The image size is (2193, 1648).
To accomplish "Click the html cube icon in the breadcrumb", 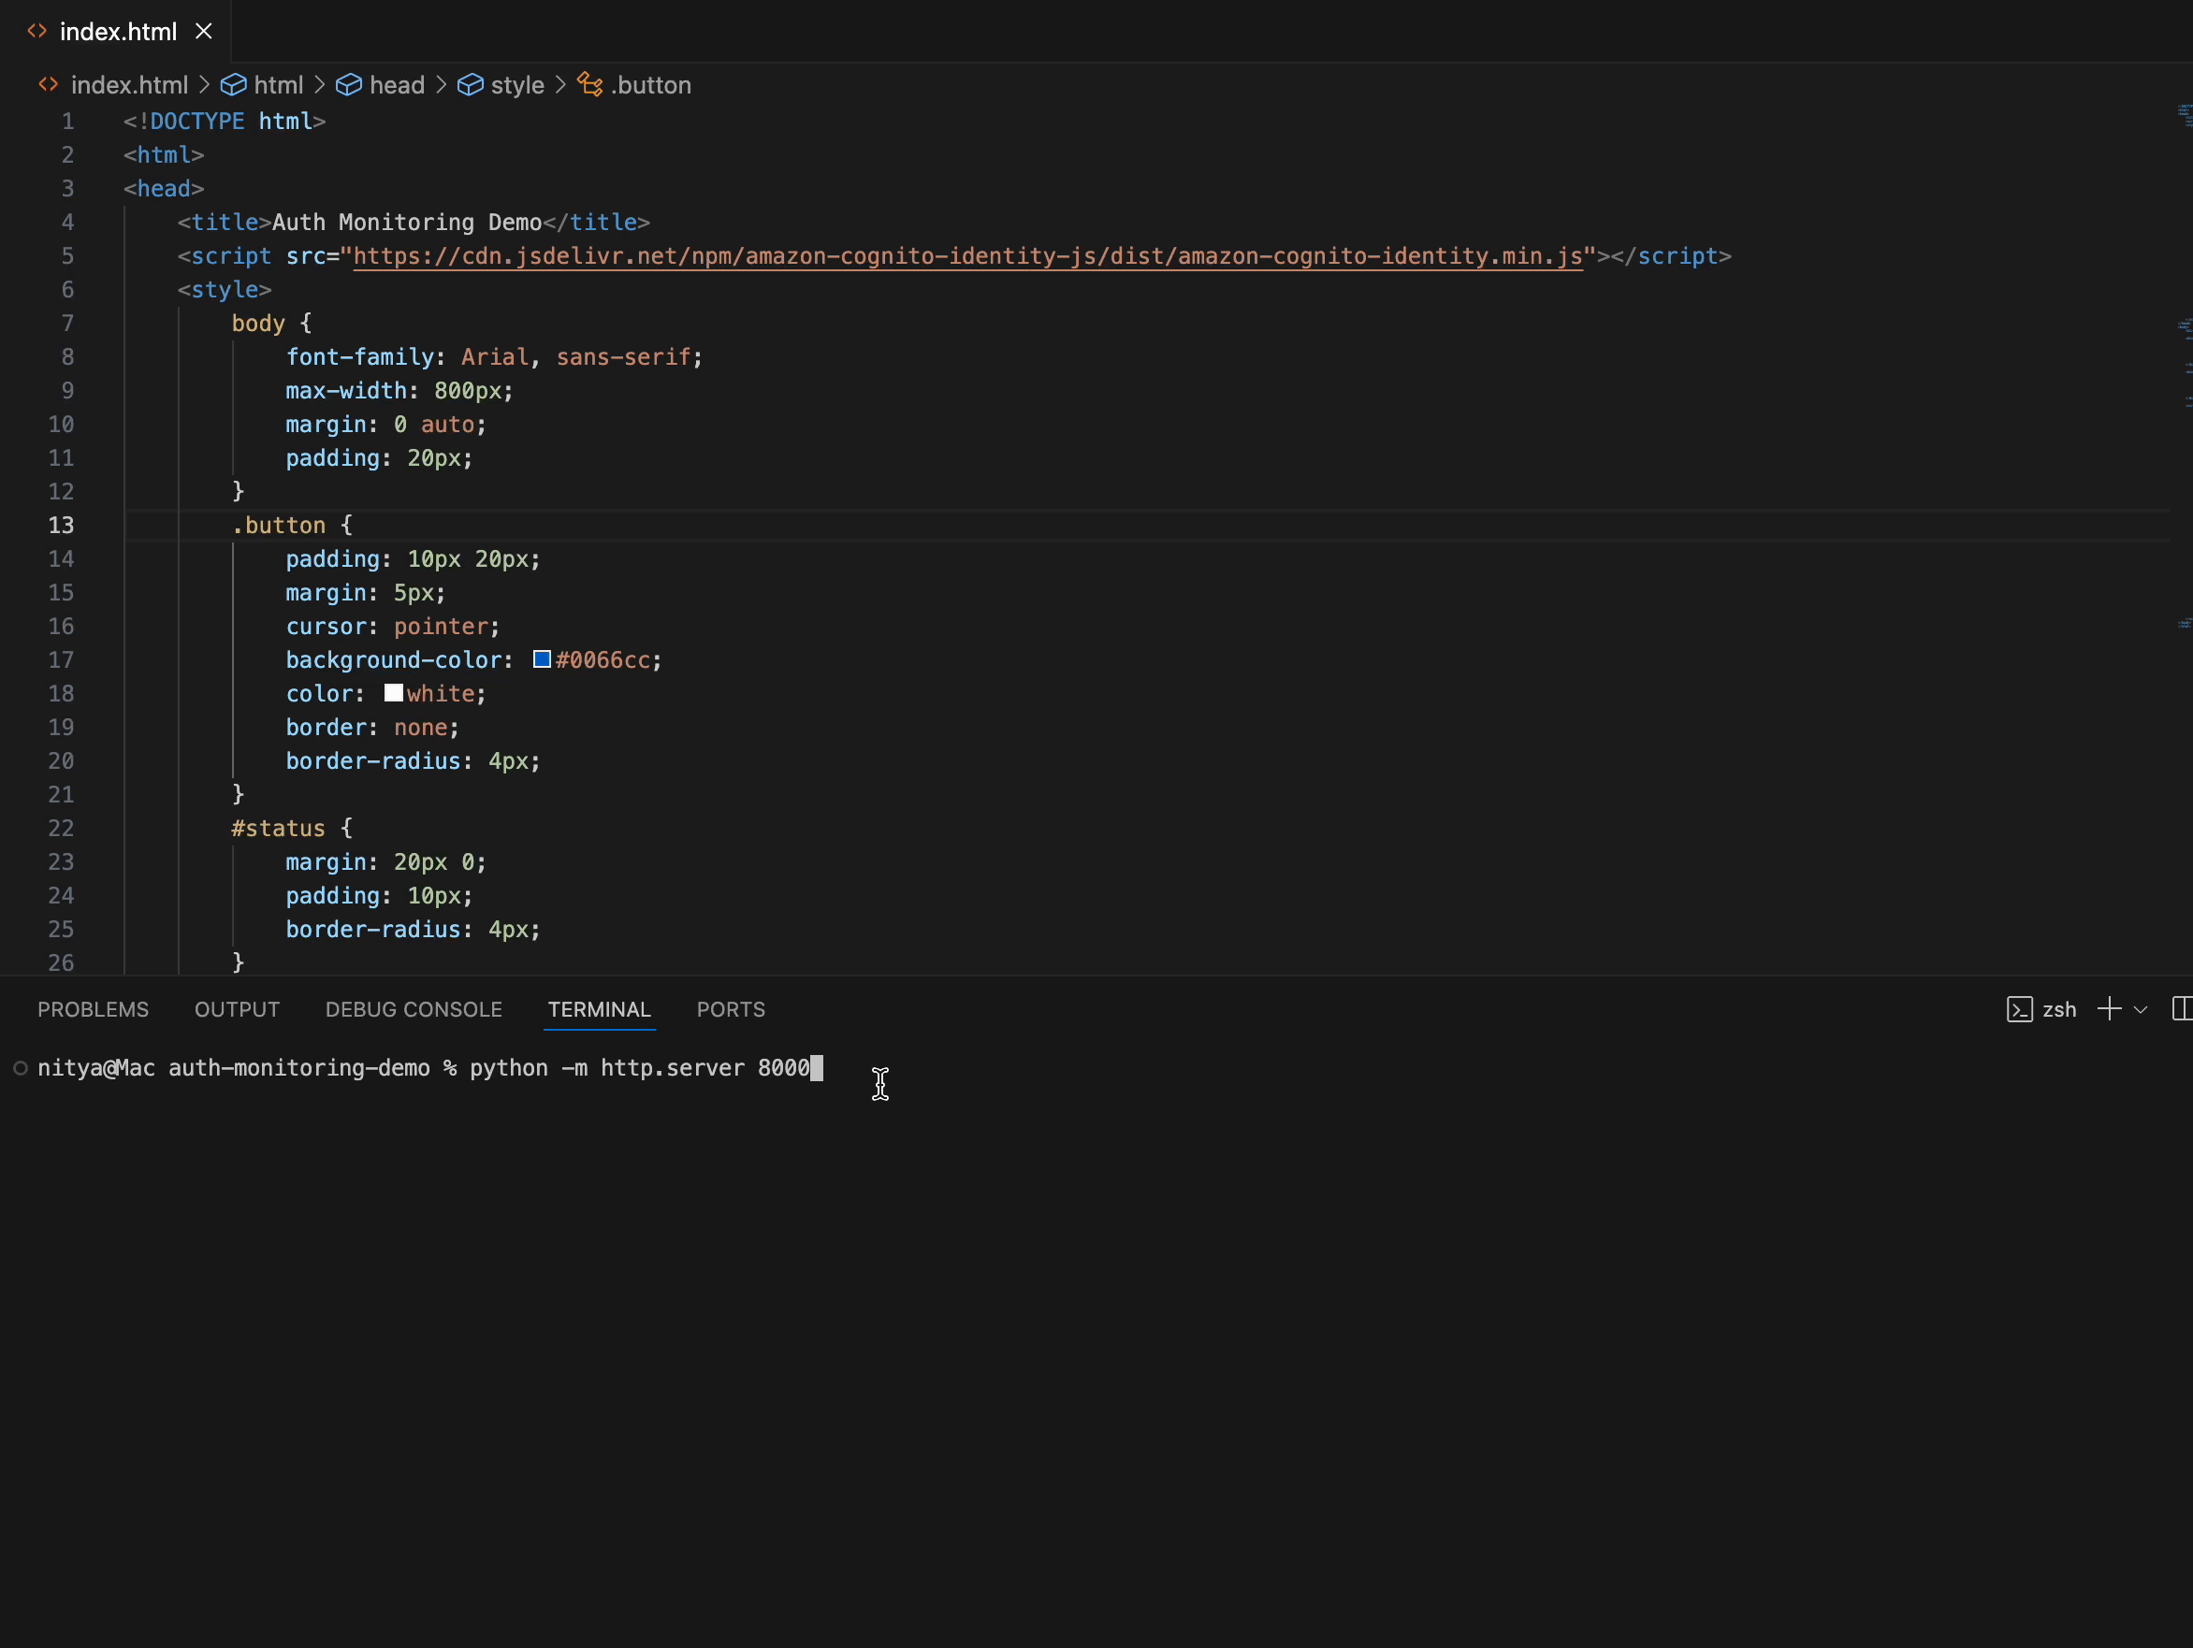I will (234, 84).
